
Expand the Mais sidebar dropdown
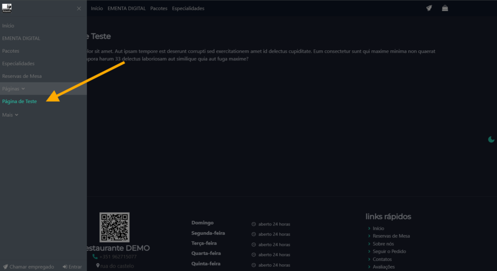(x=10, y=115)
